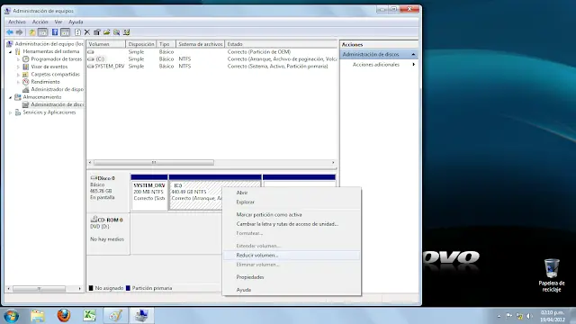Expand the Programador de tareas node
This screenshot has height=324, width=576.
18,59
